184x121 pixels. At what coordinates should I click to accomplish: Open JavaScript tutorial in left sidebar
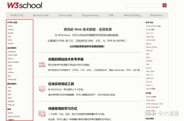11,52
